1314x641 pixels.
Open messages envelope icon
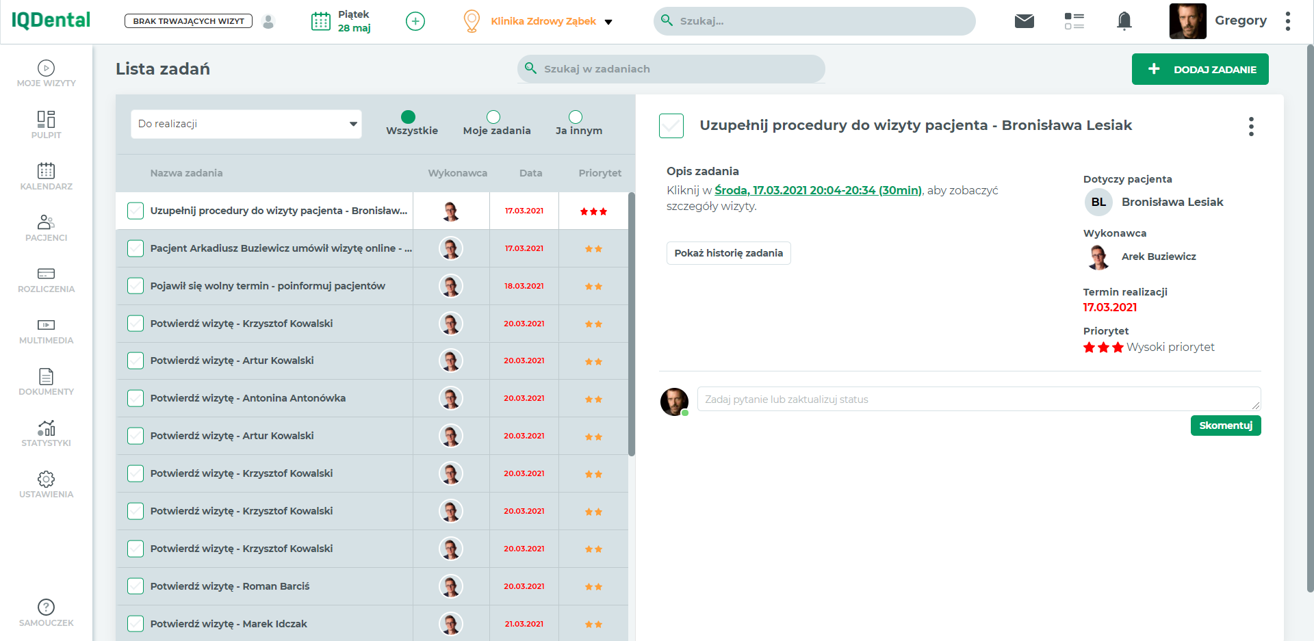pos(1025,21)
